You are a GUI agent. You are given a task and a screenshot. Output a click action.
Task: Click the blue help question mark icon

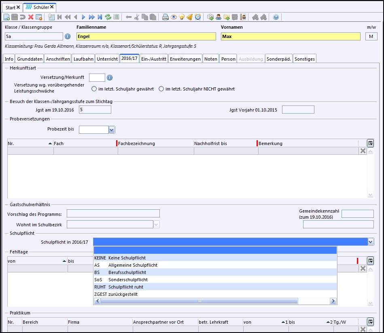(276, 17)
